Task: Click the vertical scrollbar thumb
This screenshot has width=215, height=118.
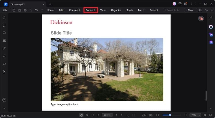Action: click(206, 96)
